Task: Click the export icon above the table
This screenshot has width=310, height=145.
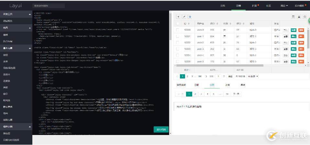Action: click(299, 17)
